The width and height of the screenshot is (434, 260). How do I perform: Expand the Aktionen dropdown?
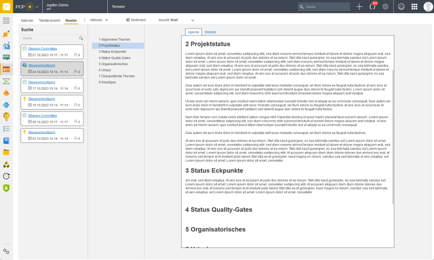[99, 20]
